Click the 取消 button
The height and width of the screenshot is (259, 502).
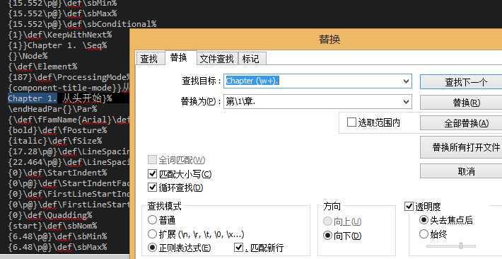click(x=461, y=171)
